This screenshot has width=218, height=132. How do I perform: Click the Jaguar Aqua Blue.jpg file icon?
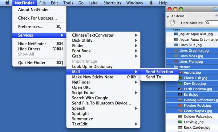176,34
